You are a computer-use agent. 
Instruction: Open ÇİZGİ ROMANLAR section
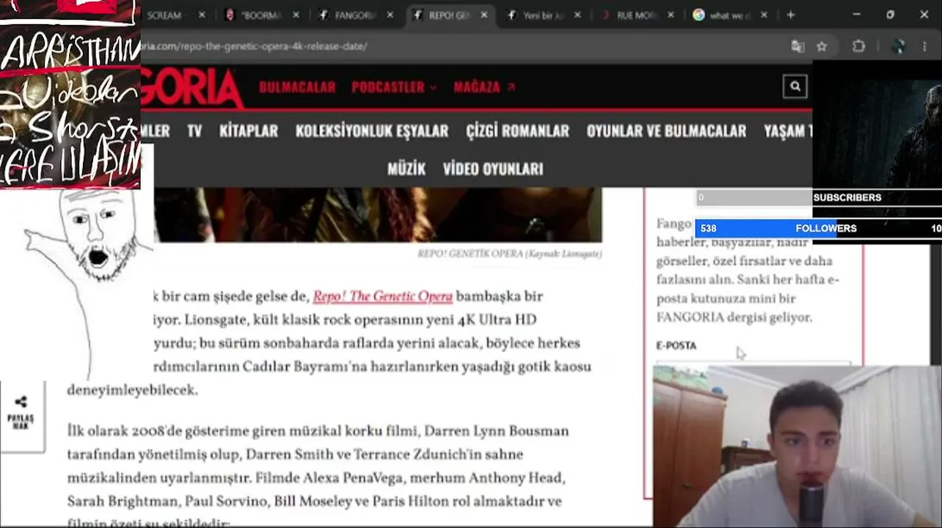pyautogui.click(x=518, y=131)
